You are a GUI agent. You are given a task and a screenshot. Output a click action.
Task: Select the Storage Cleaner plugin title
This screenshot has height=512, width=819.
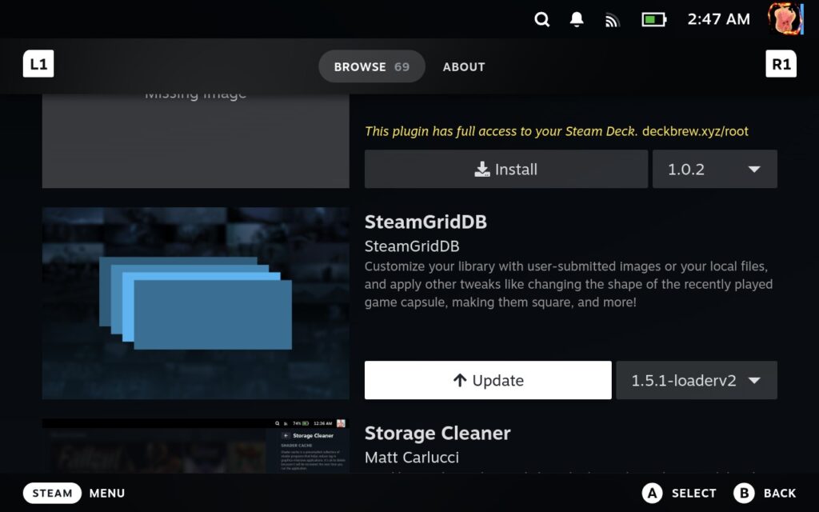(437, 433)
